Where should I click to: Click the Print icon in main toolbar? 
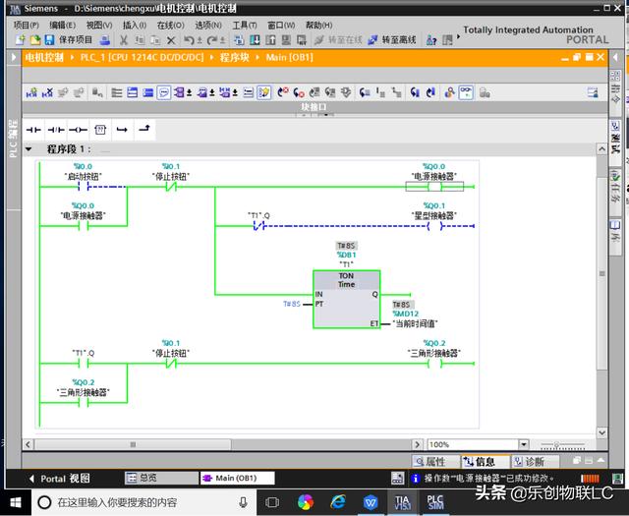105,39
